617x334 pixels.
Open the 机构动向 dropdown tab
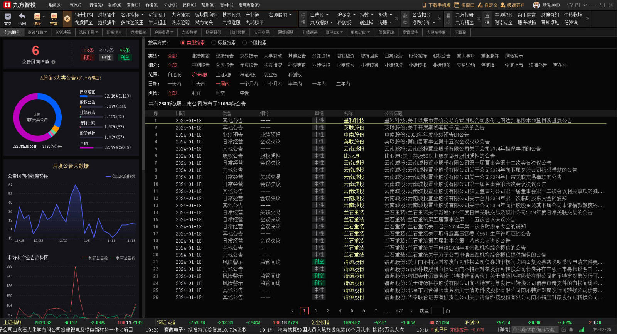[360, 32]
